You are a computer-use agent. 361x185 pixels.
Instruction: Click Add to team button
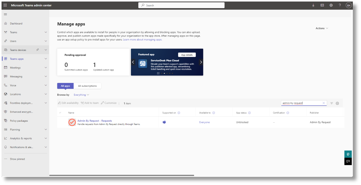pos(90,103)
